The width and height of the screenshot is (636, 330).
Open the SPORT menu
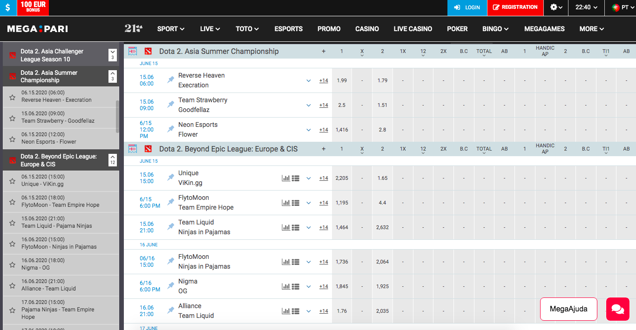[171, 29]
